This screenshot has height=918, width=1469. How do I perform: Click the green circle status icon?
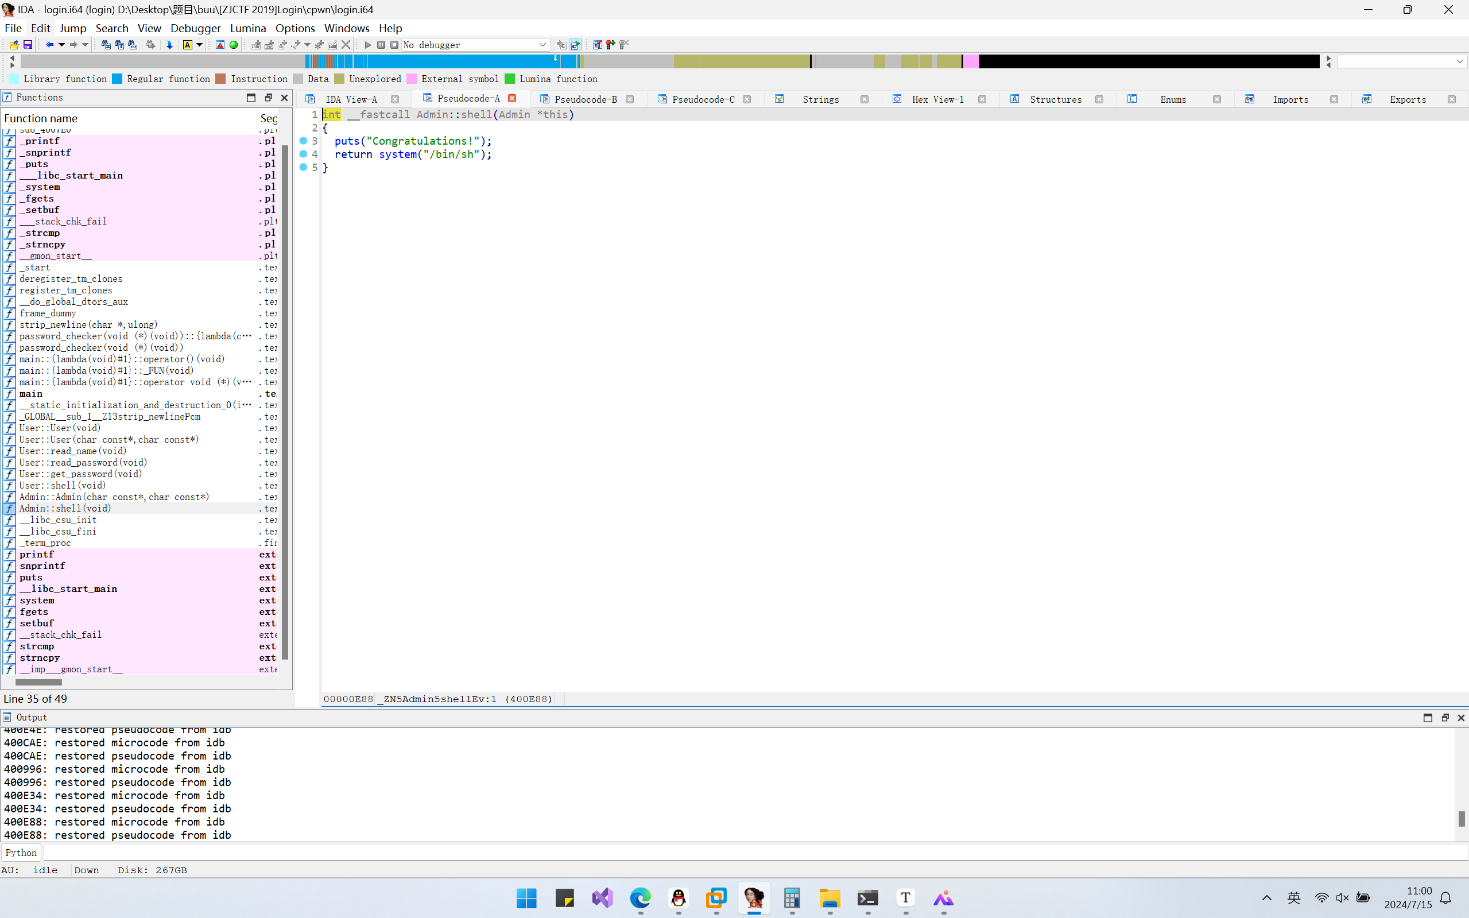pos(234,45)
